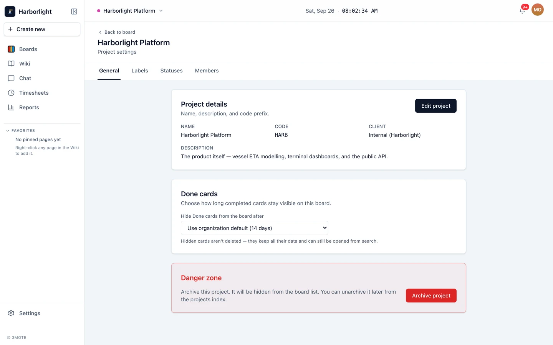This screenshot has width=553, height=345.
Task: Switch to the General tab
Action: click(x=109, y=71)
